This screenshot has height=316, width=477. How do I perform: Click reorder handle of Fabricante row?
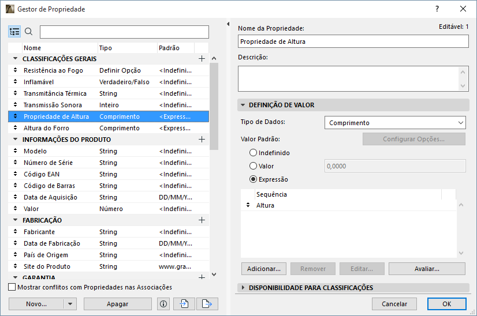[15, 232]
